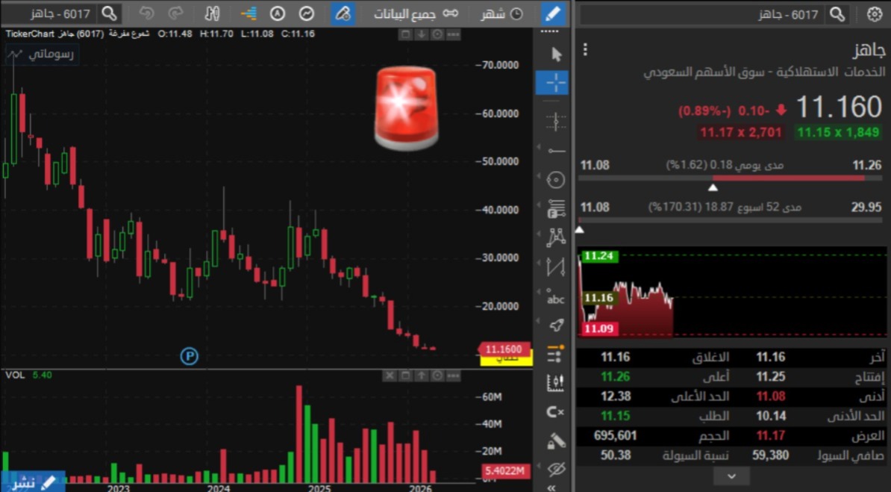Click the الحجم value 695,601
891x492 pixels.
tap(616, 436)
